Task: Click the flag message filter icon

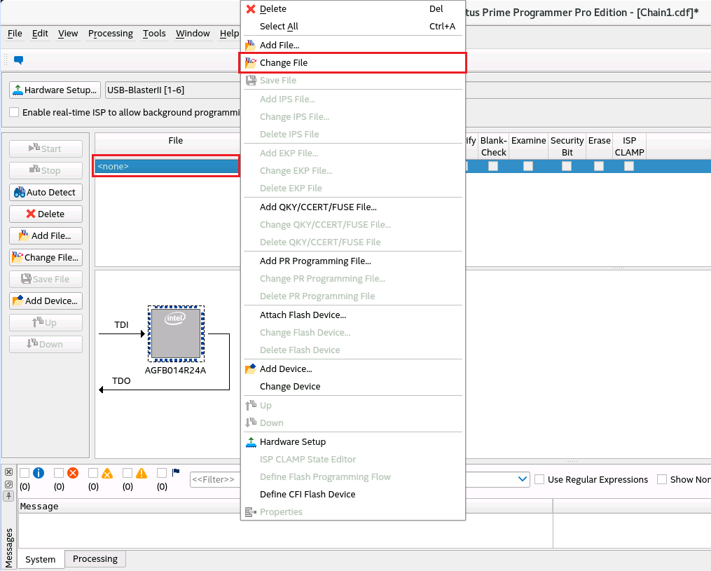Action: pos(176,473)
